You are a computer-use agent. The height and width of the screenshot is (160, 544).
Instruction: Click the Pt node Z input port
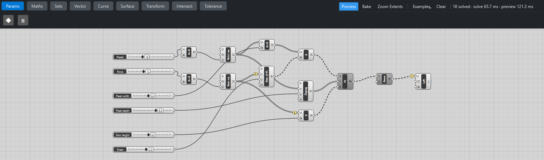tap(338, 87)
